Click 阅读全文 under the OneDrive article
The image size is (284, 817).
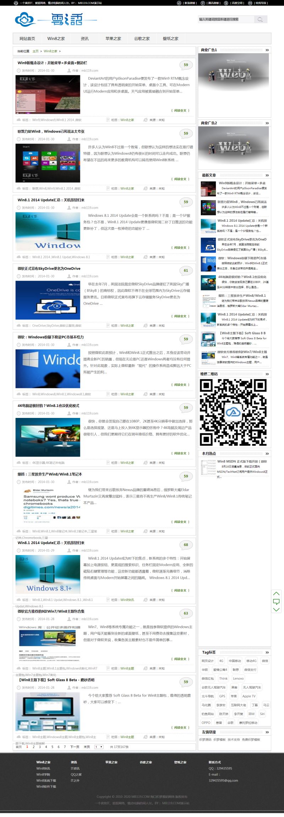click(180, 316)
